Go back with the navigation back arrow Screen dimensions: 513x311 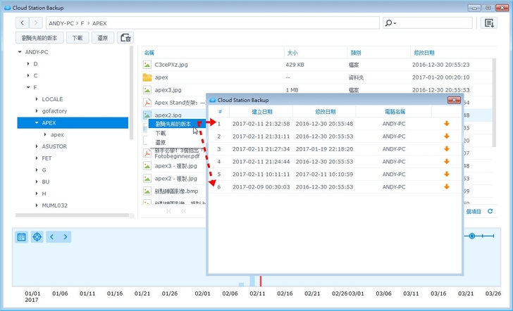pos(23,23)
